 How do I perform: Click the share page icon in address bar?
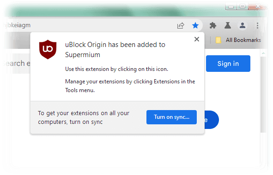click(x=181, y=25)
